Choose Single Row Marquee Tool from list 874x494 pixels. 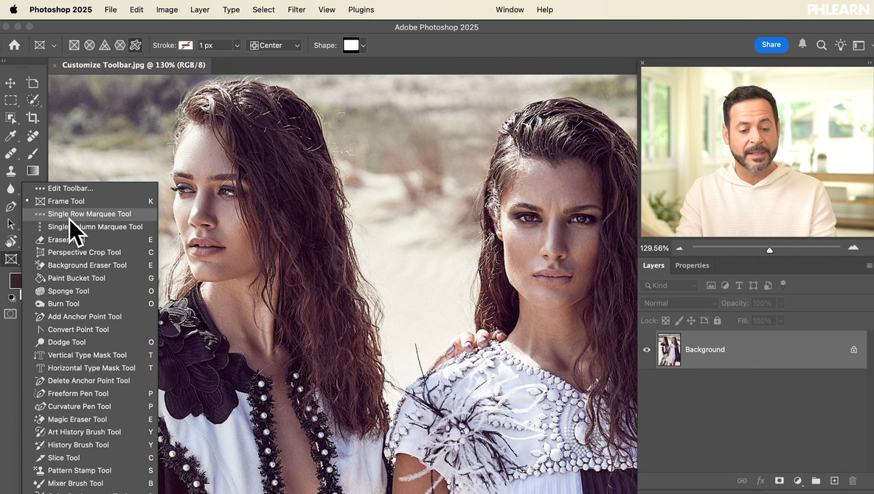pyautogui.click(x=89, y=214)
